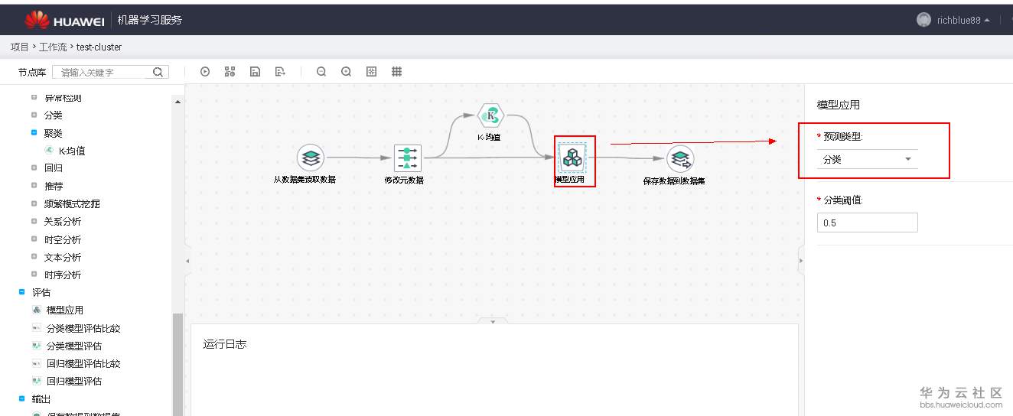Collapse the left node library panel handle
Screen dimensions: 1013x416
pos(188,261)
